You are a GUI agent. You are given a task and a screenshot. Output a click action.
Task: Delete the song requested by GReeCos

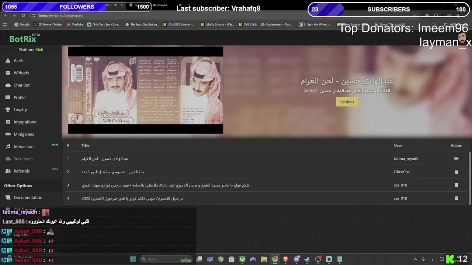[x=456, y=172]
